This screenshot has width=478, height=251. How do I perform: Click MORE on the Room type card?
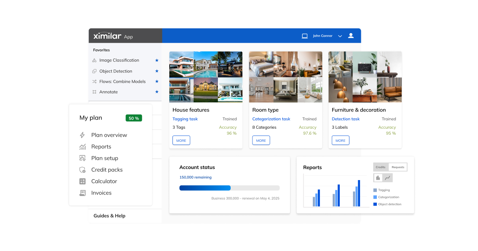[x=261, y=140]
